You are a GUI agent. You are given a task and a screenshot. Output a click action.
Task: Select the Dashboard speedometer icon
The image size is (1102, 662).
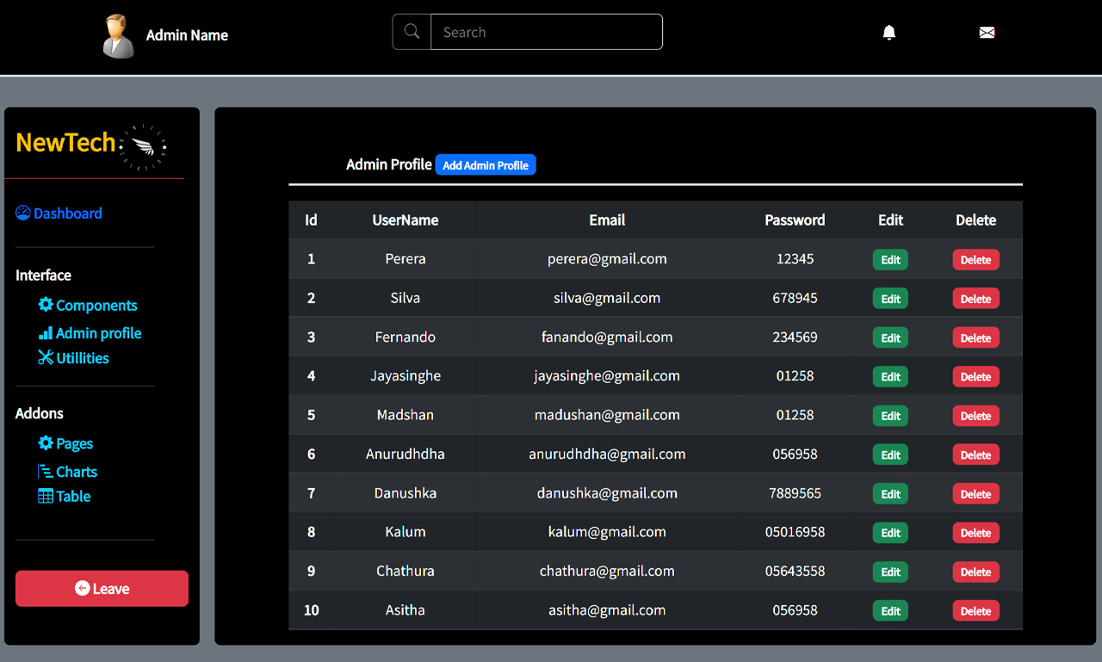[22, 212]
